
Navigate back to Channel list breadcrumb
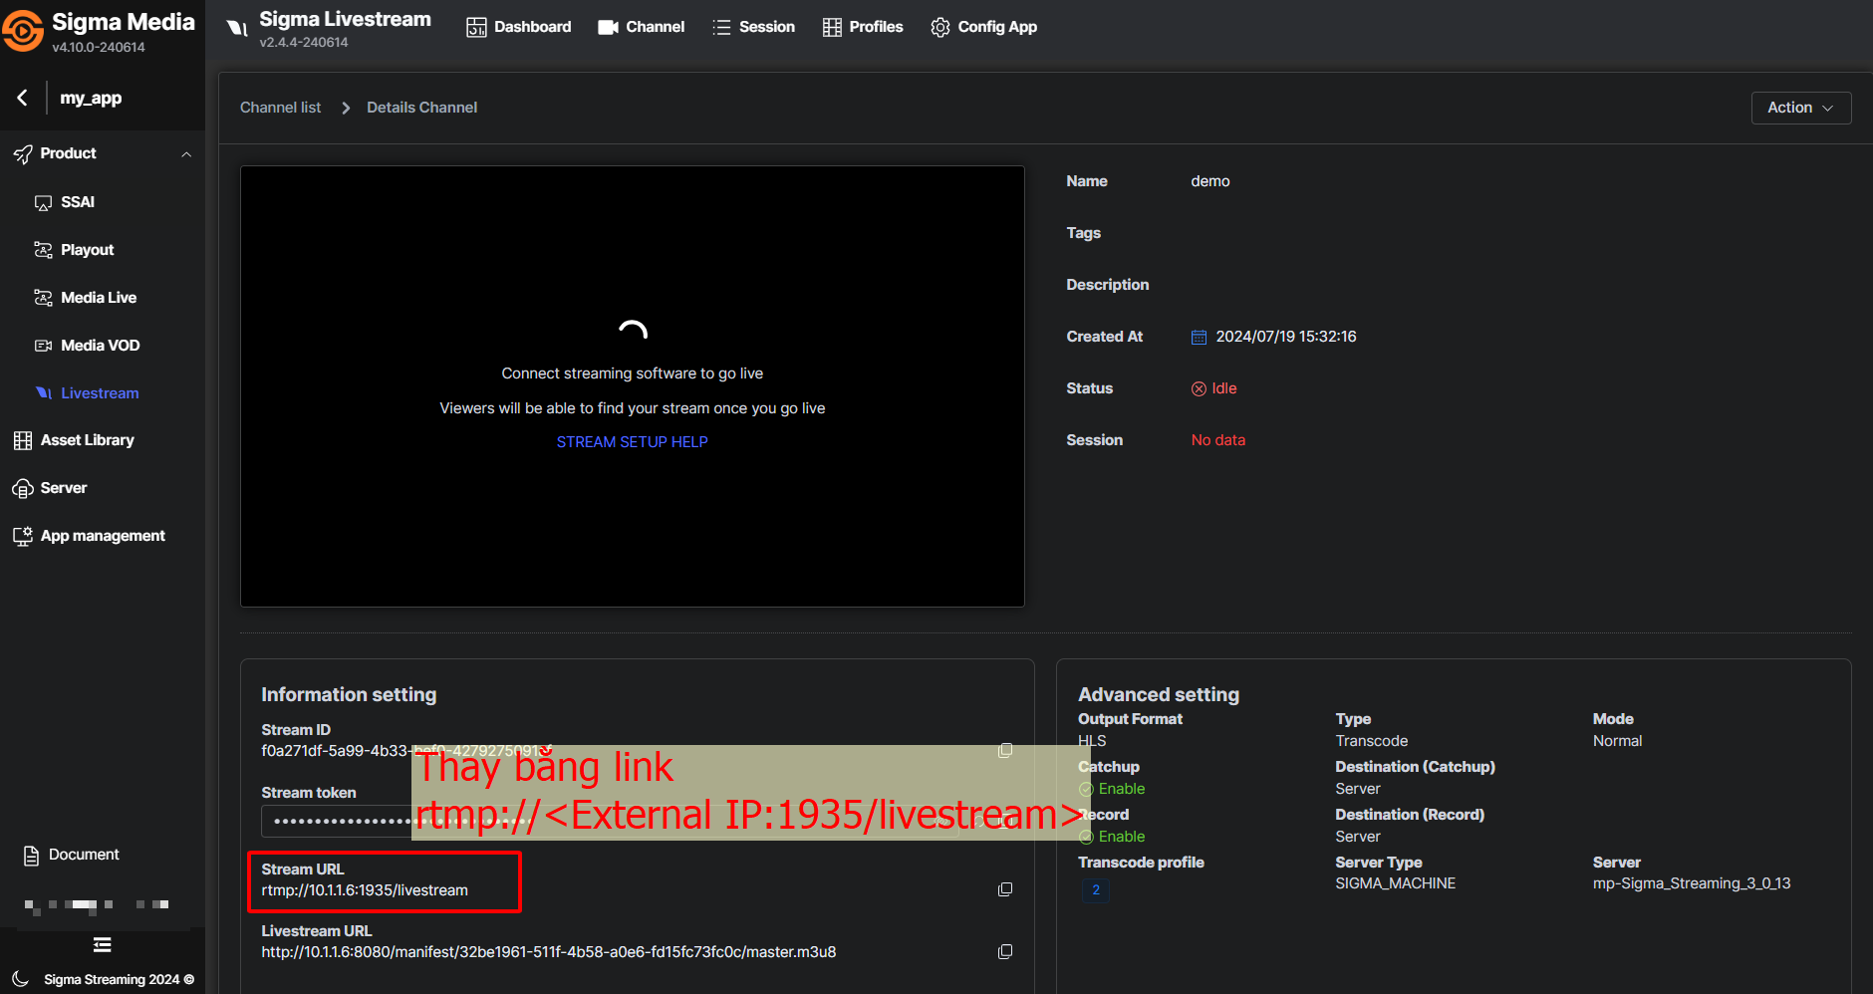pyautogui.click(x=280, y=108)
